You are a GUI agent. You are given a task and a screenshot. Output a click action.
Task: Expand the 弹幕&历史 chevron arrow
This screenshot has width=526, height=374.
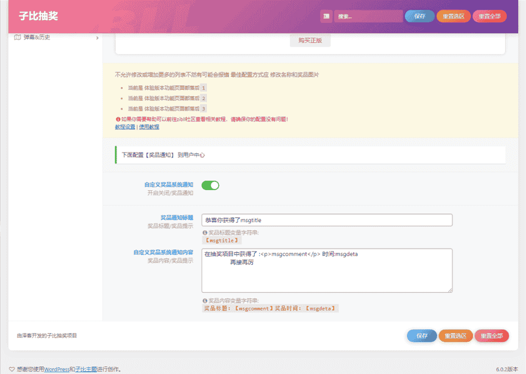coord(97,37)
